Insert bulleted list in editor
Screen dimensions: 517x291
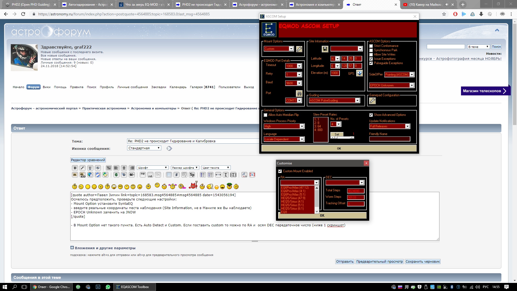point(203,175)
